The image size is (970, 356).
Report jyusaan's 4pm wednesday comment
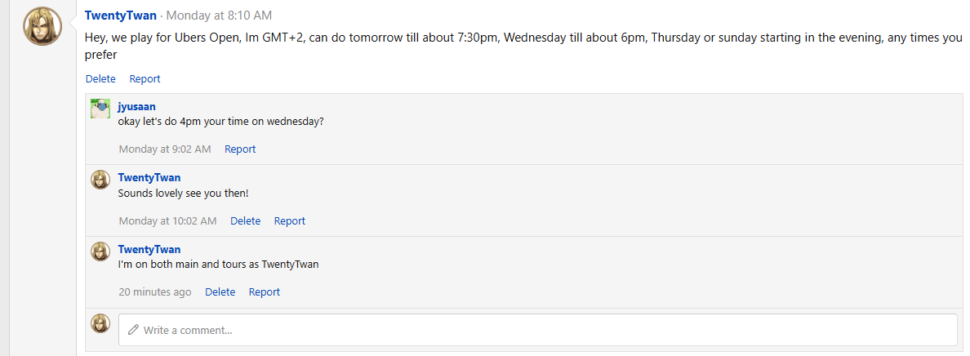pyautogui.click(x=240, y=149)
